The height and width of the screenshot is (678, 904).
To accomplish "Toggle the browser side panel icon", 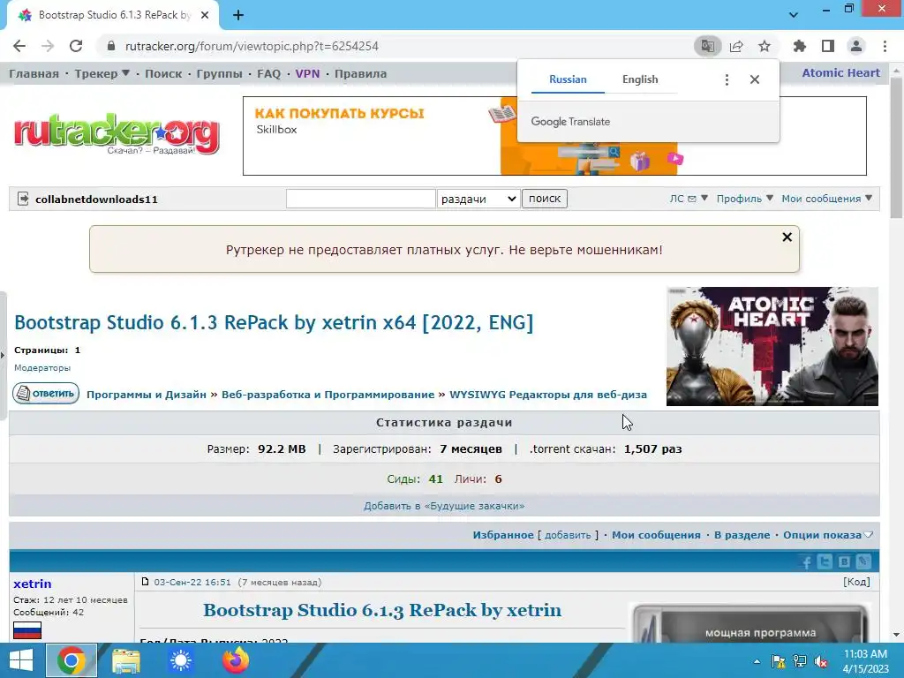I will [x=828, y=46].
